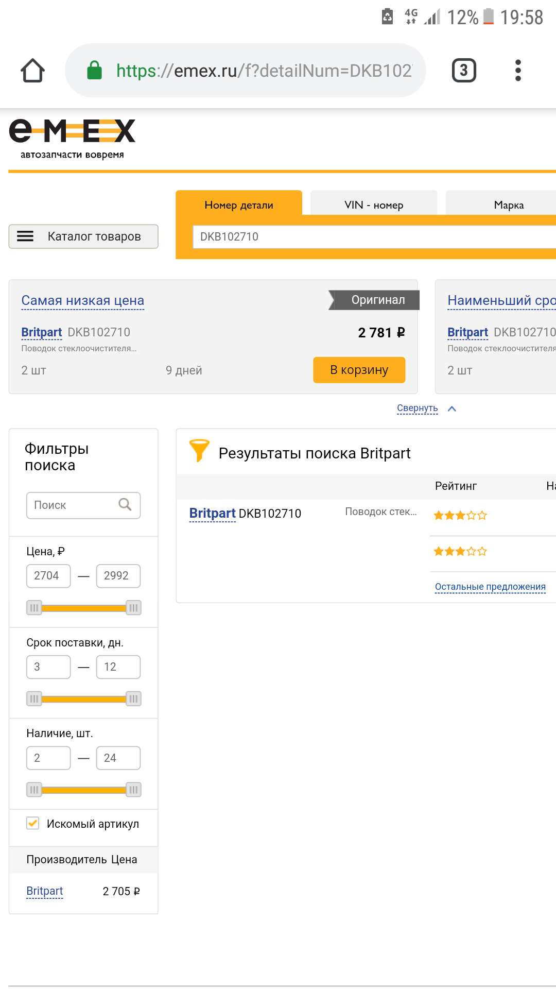Image resolution: width=556 pixels, height=989 pixels.
Task: Click the part number search field
Action: click(371, 237)
